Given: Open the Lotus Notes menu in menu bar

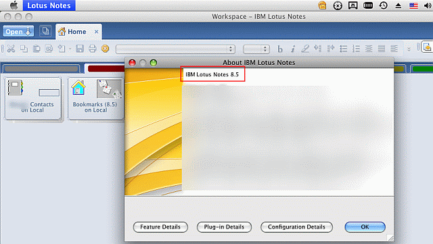Looking at the screenshot, I should tap(49, 5).
